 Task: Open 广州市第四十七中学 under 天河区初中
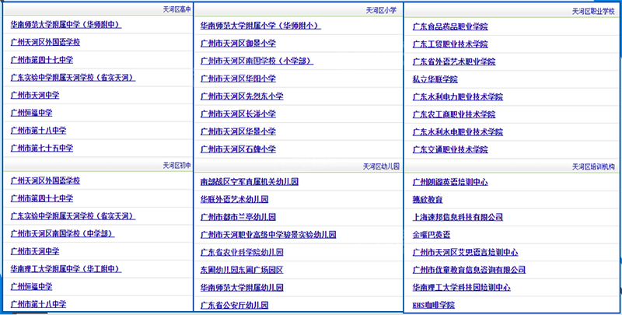pos(42,198)
